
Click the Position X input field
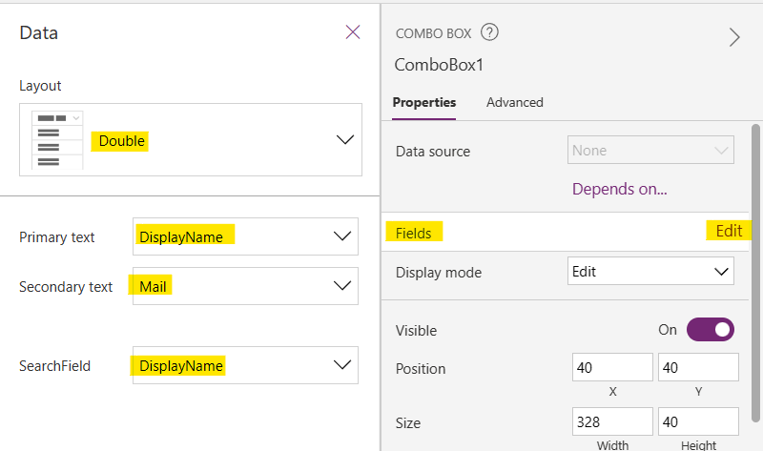[x=612, y=368]
